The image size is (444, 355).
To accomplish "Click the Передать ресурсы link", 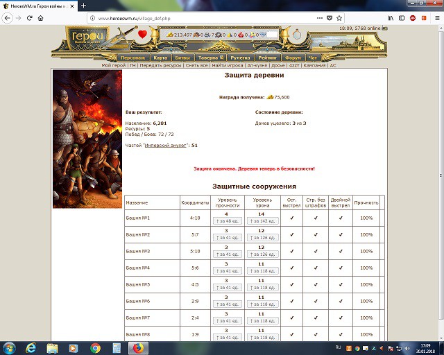I will (160, 65).
